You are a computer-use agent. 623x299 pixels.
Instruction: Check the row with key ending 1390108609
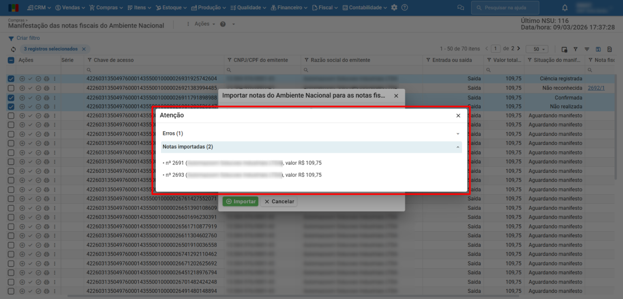point(11,208)
